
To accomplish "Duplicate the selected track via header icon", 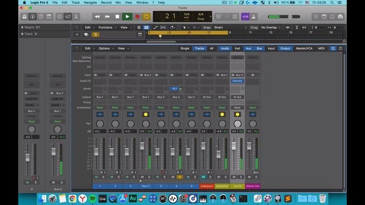I will tap(86, 34).
